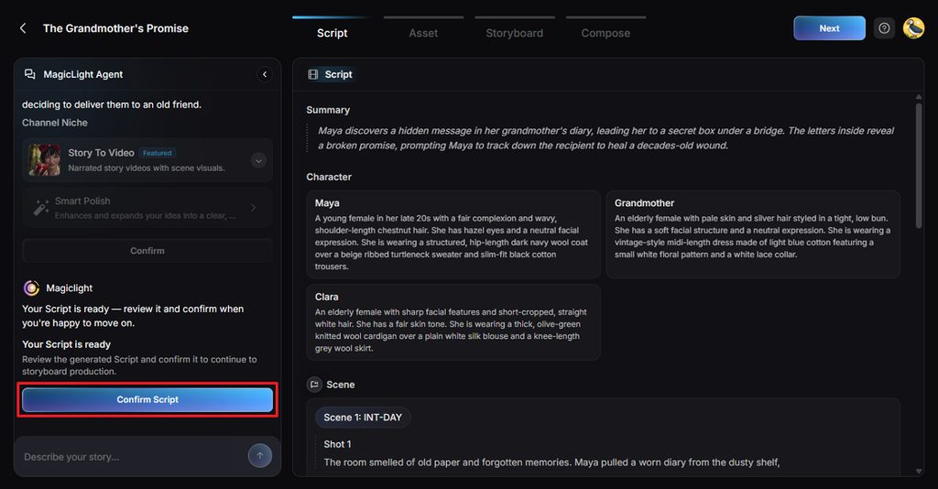The width and height of the screenshot is (938, 489).
Task: Expand the Story To Video dropdown
Action: coord(258,160)
